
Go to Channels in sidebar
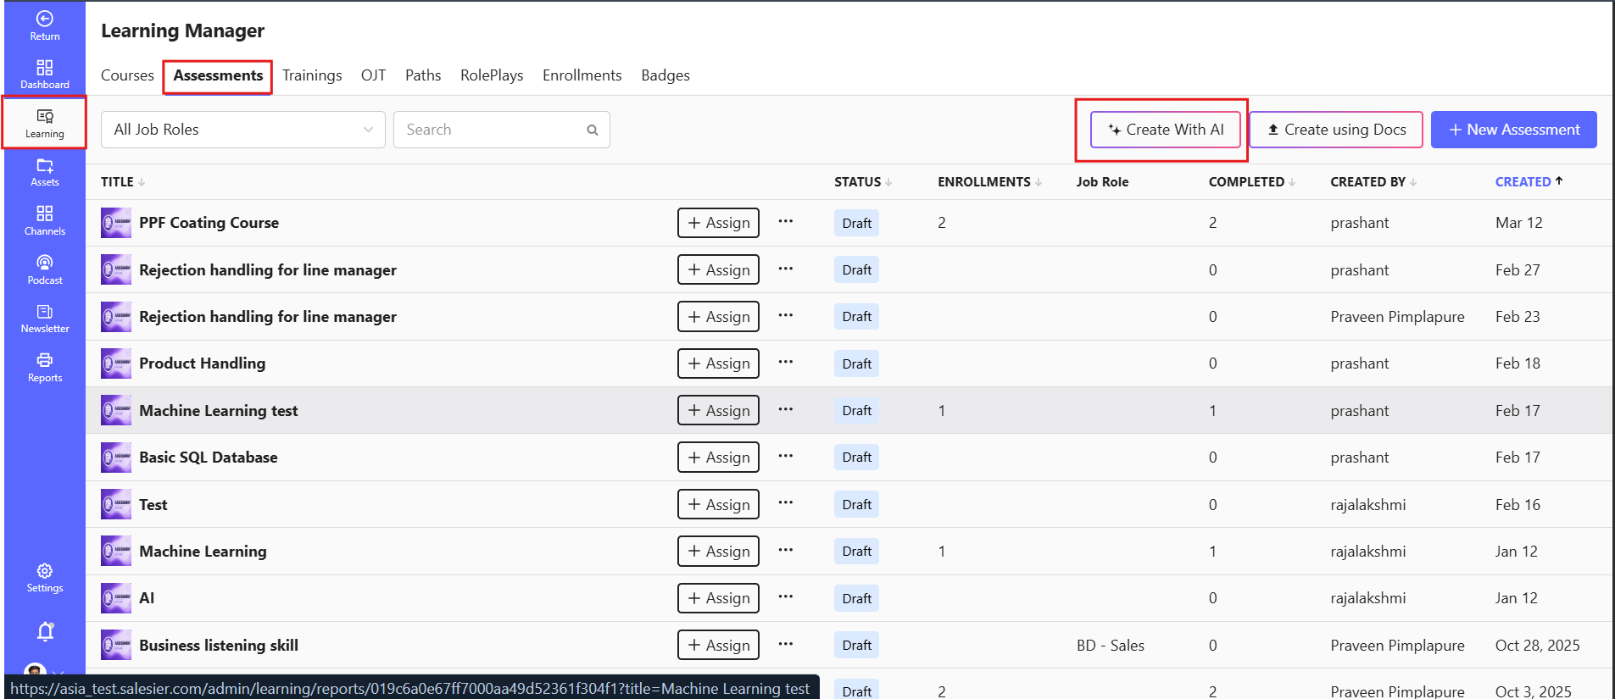pyautogui.click(x=45, y=220)
